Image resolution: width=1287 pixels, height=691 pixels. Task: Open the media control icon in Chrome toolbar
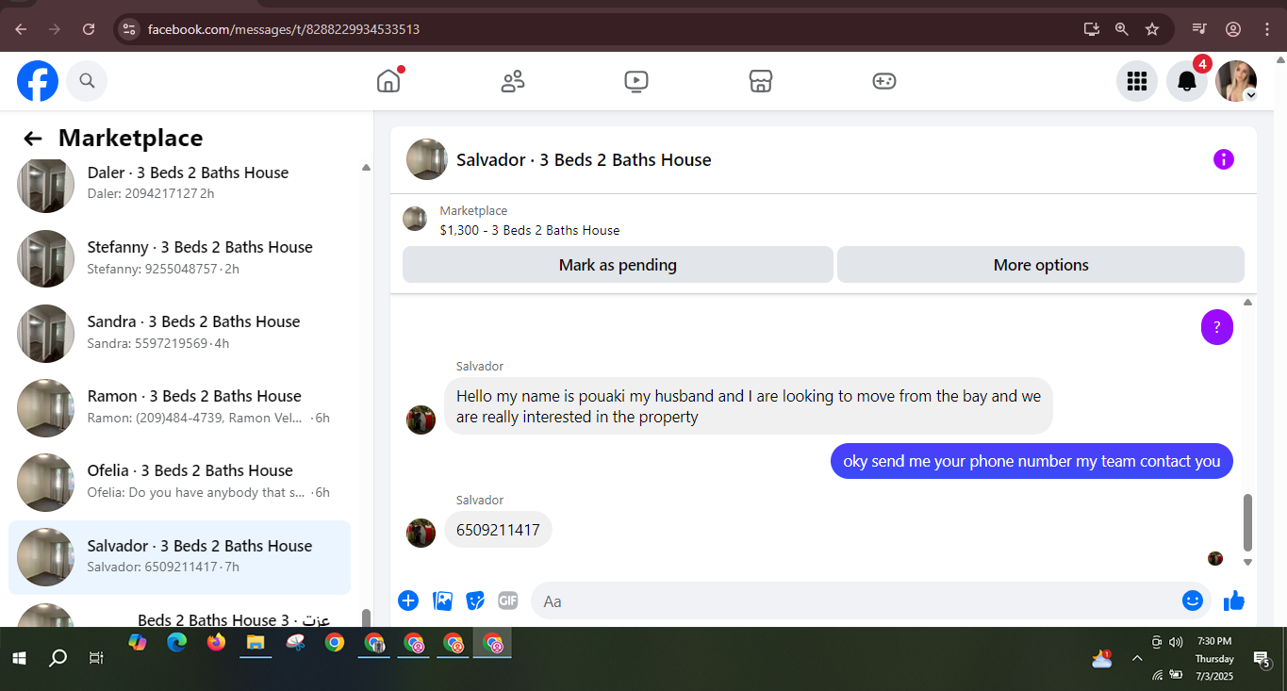point(1199,29)
